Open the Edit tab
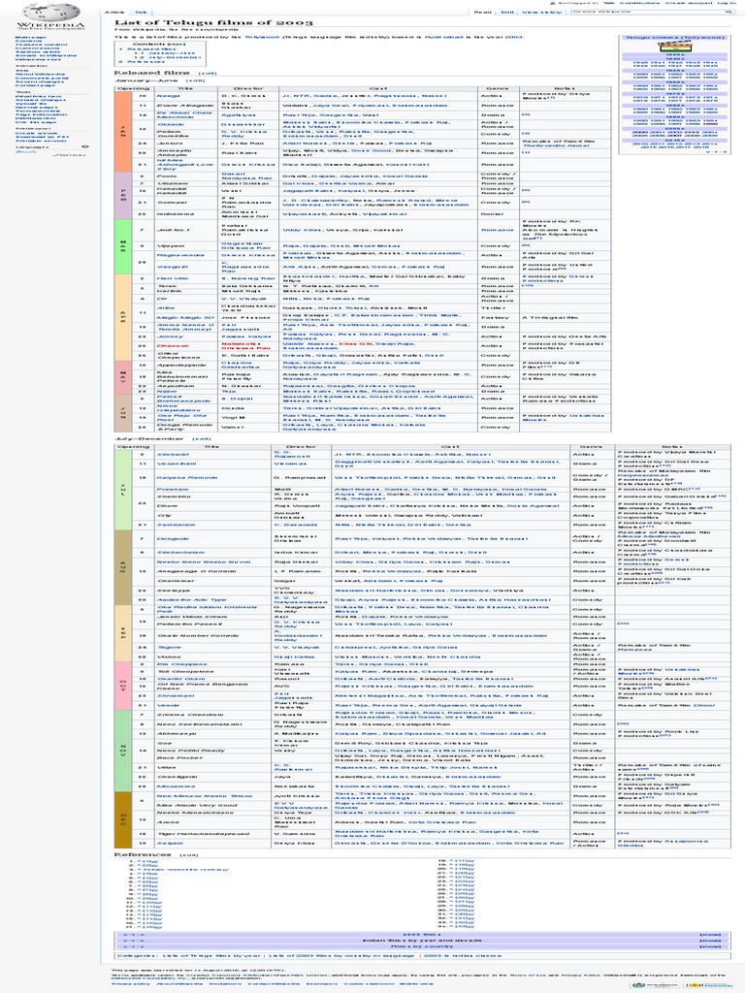The image size is (745, 993). point(507,12)
